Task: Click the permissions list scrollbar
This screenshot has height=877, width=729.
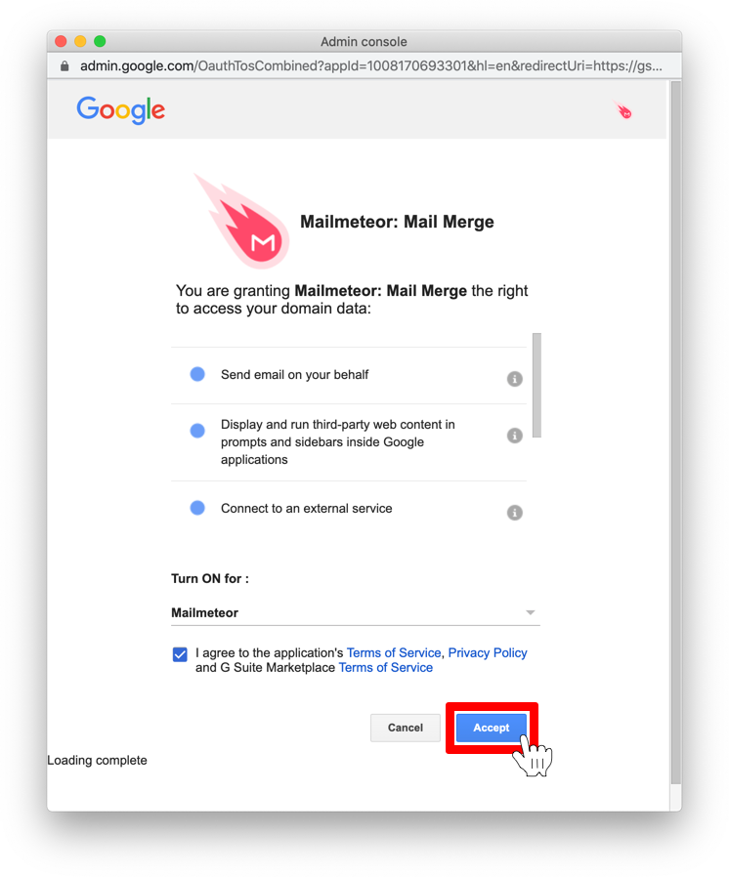Action: [536, 385]
